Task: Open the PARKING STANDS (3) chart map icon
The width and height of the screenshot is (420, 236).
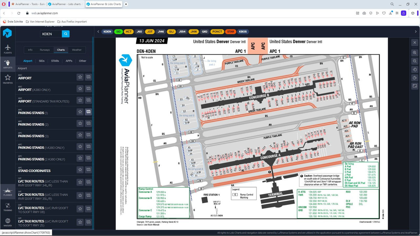Action: pyautogui.click(x=88, y=135)
